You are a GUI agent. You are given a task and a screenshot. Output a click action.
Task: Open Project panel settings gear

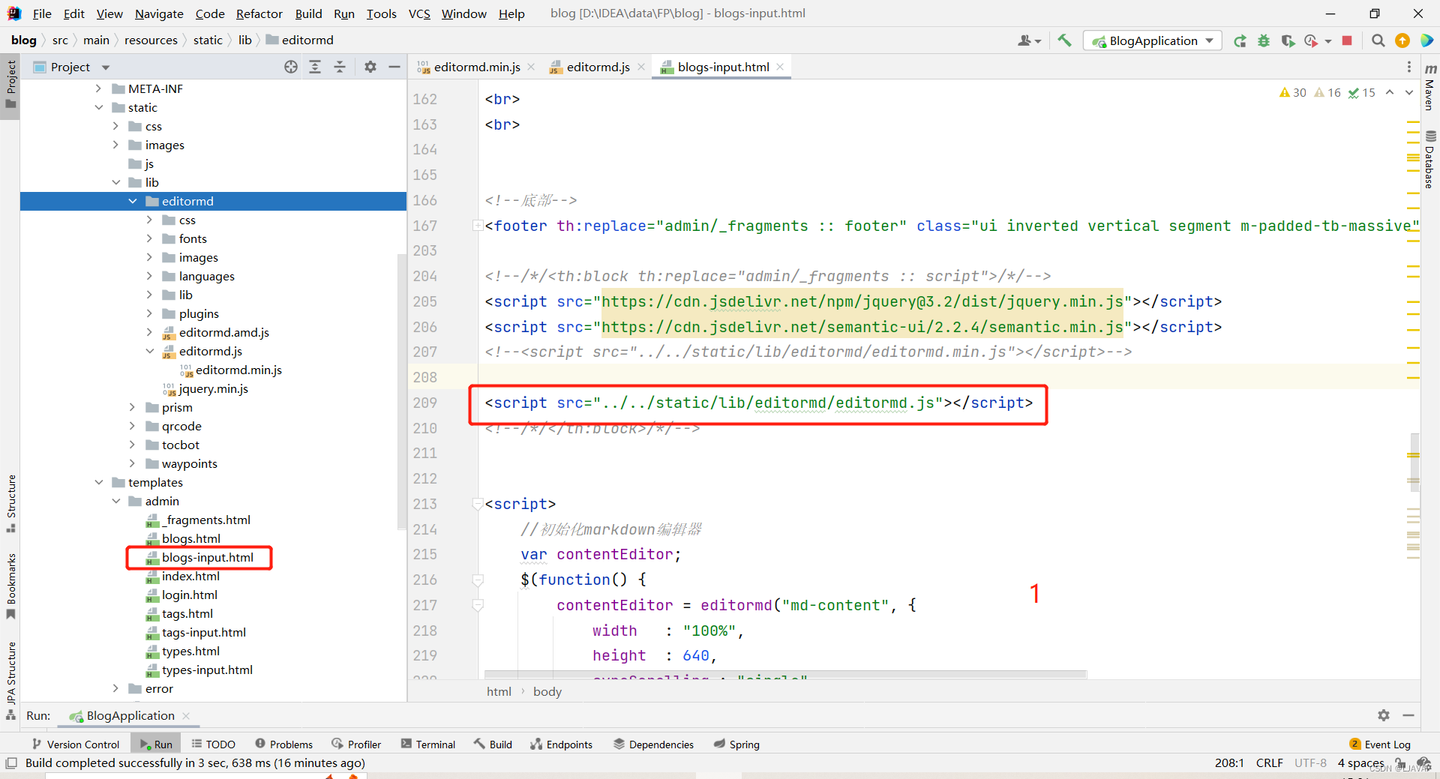pos(370,67)
